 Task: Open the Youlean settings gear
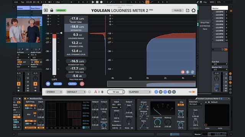pos(193,10)
